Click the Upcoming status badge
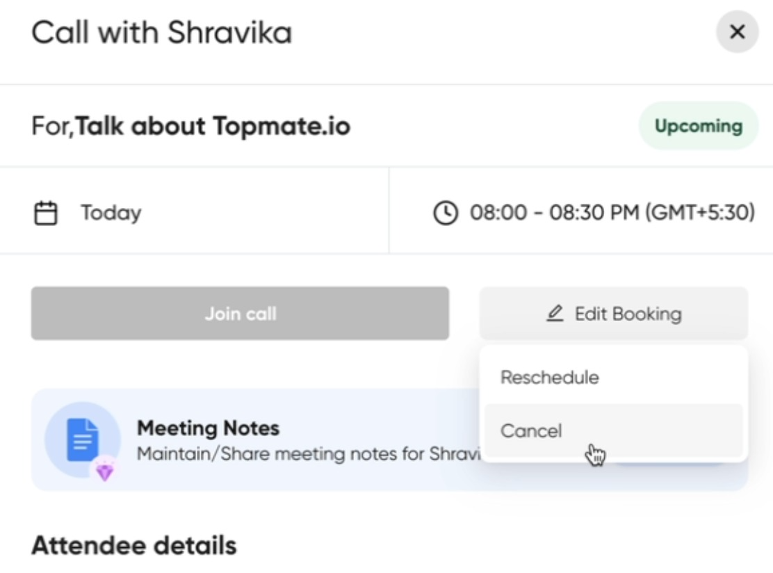Viewport: 773px width, 573px height. pos(699,126)
